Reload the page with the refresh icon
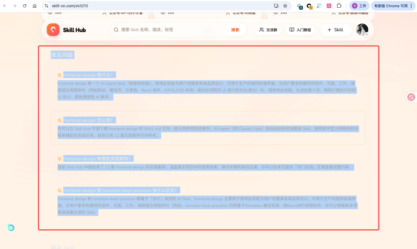Image resolution: width=417 pixels, height=249 pixels. [25, 6]
